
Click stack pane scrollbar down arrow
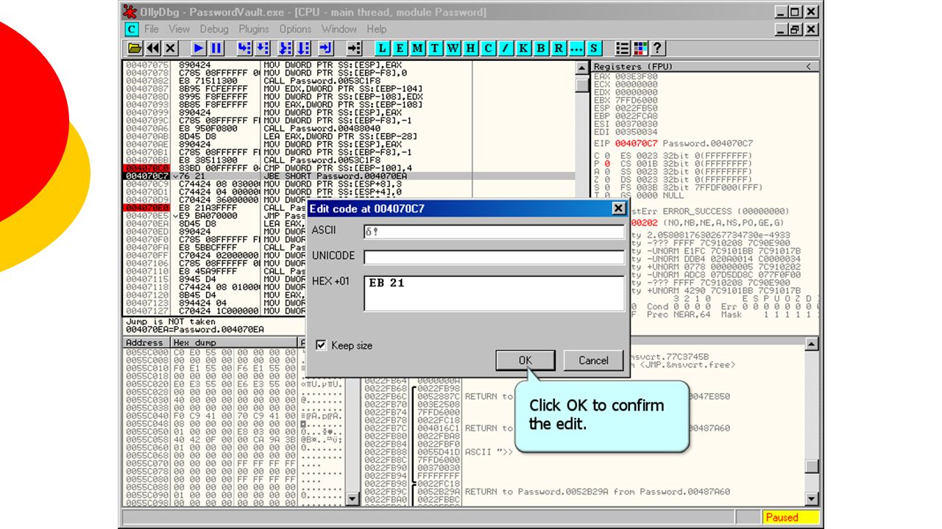tap(812, 500)
